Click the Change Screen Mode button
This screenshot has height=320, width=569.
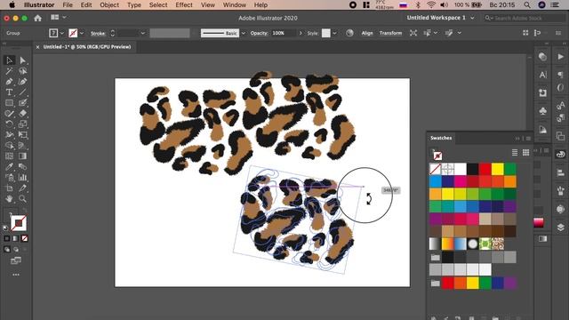click(16, 260)
